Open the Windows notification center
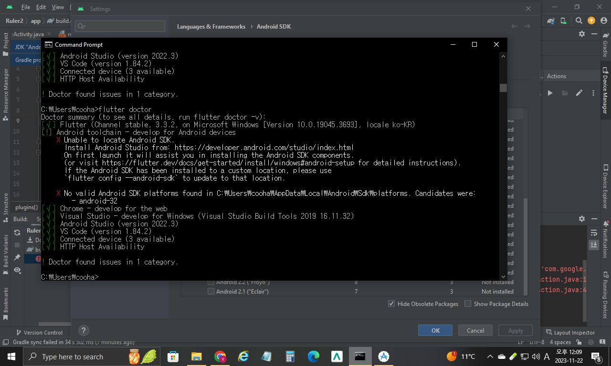 coord(596,356)
